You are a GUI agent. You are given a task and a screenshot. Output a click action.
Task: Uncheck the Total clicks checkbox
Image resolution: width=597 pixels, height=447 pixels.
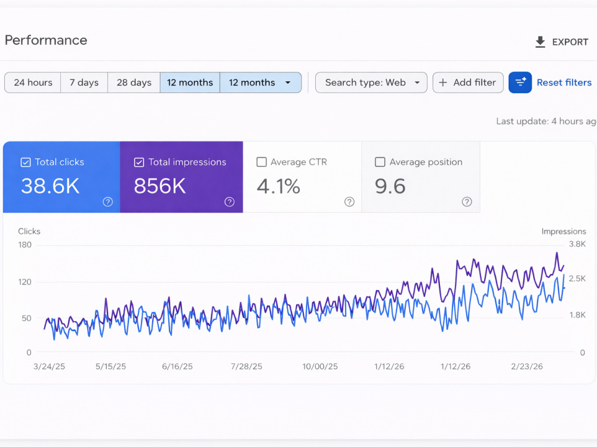coord(26,162)
